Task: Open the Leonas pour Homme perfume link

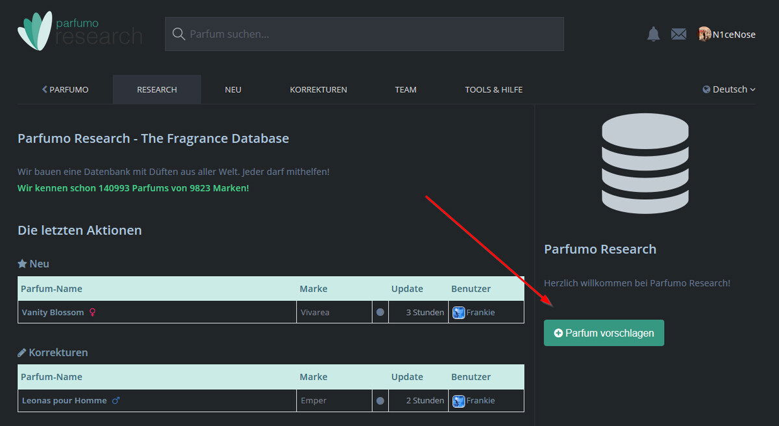Action: (64, 401)
